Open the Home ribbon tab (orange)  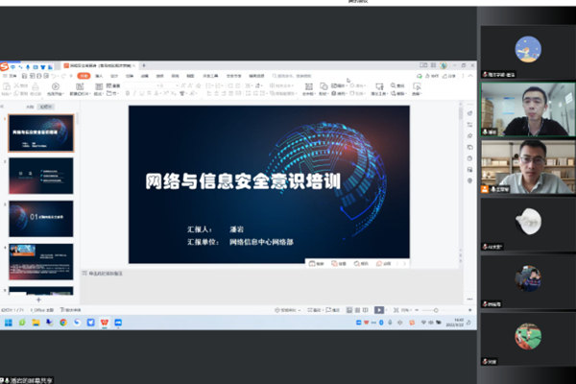pos(84,76)
